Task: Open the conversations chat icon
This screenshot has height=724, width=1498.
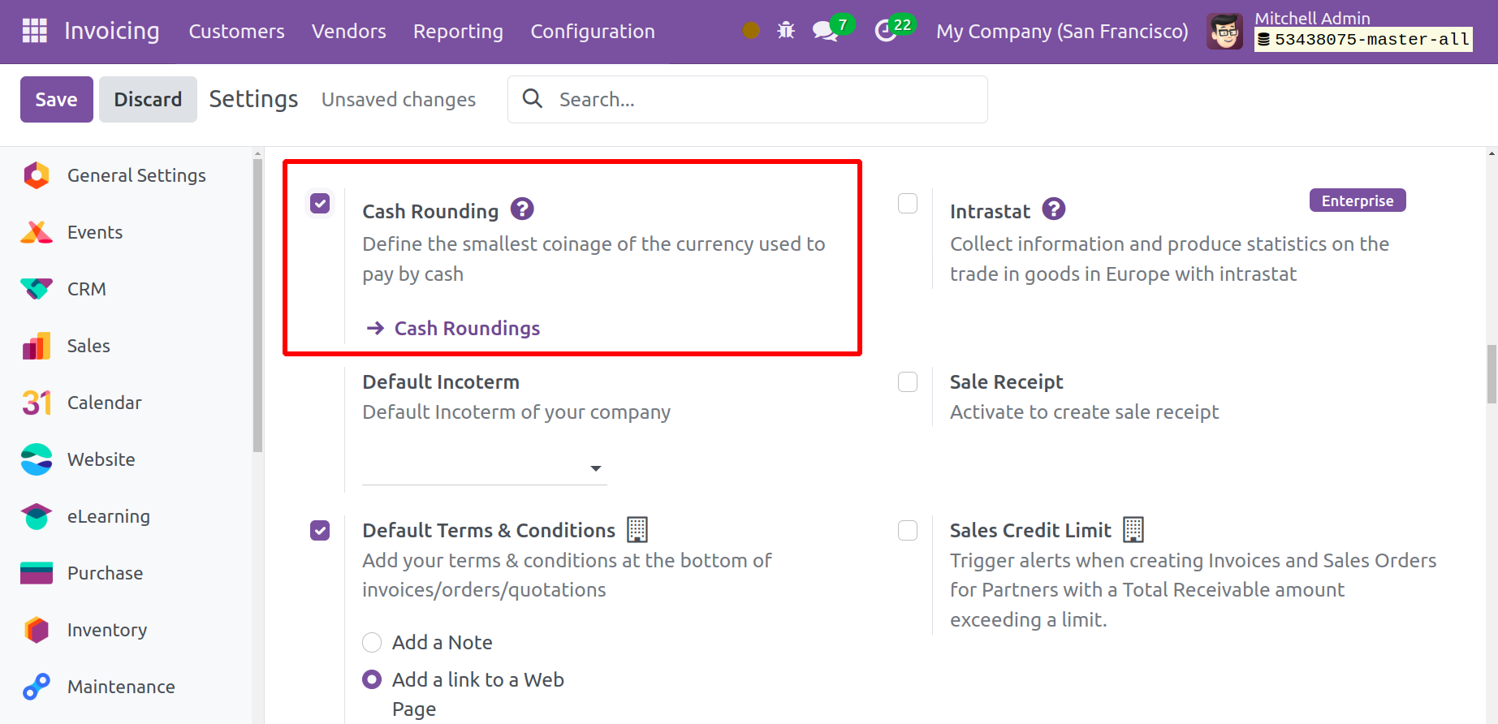Action: click(825, 31)
